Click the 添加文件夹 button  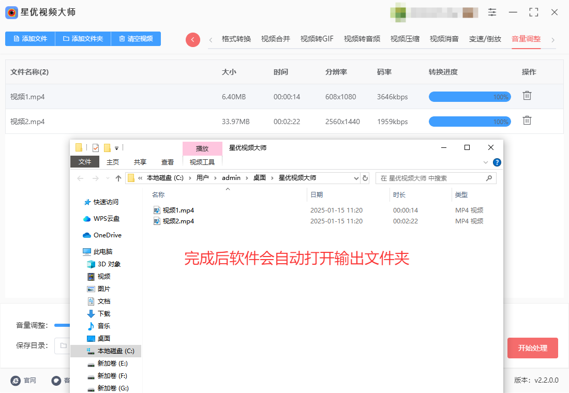83,38
